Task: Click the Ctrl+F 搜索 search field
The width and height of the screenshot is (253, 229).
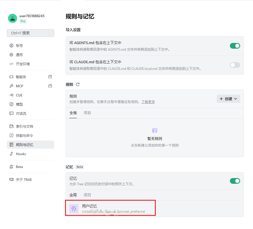Action: [31, 33]
